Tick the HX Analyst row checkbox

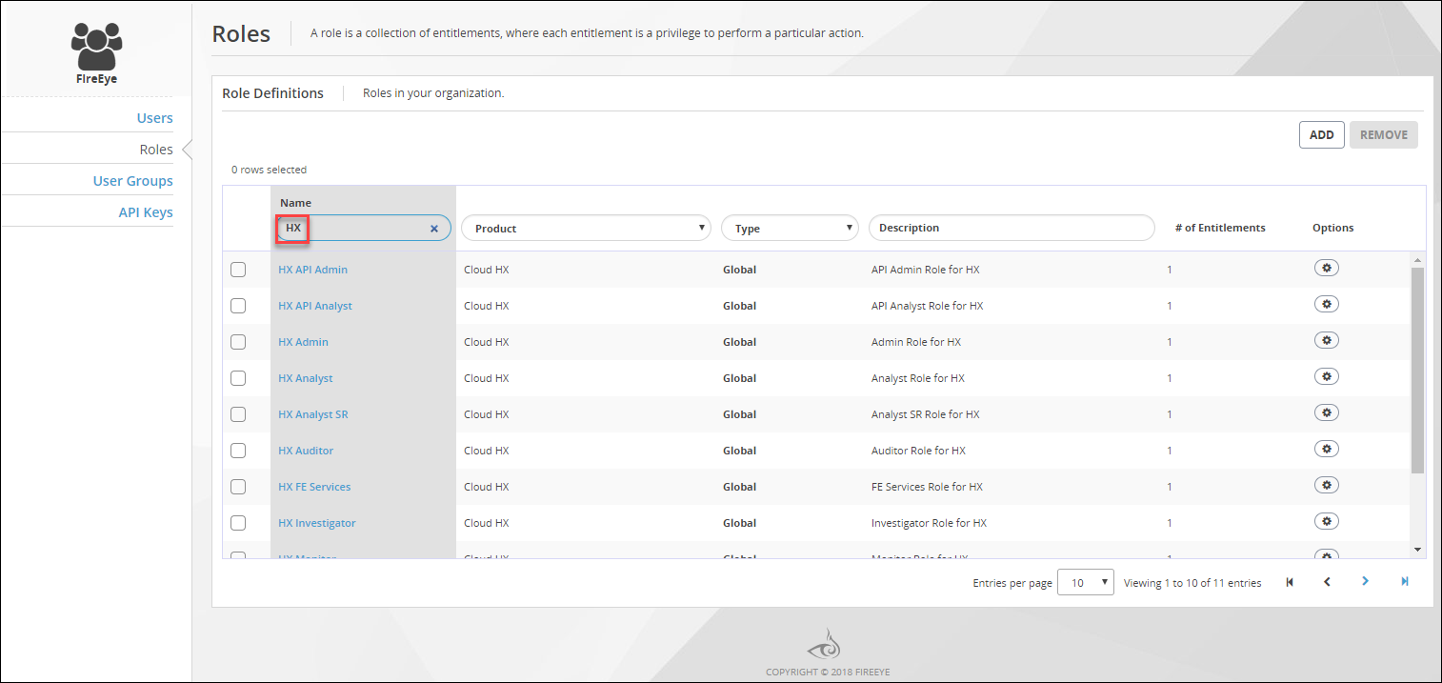pyautogui.click(x=238, y=378)
